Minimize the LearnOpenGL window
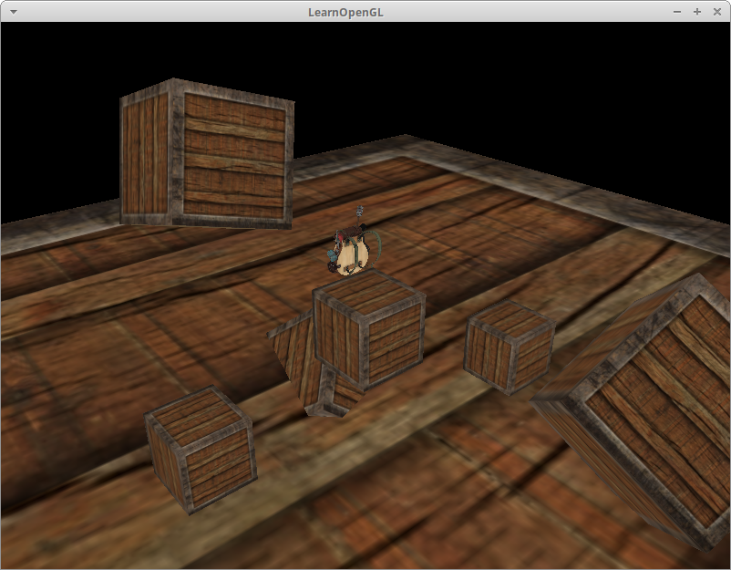The image size is (731, 570). tap(677, 11)
